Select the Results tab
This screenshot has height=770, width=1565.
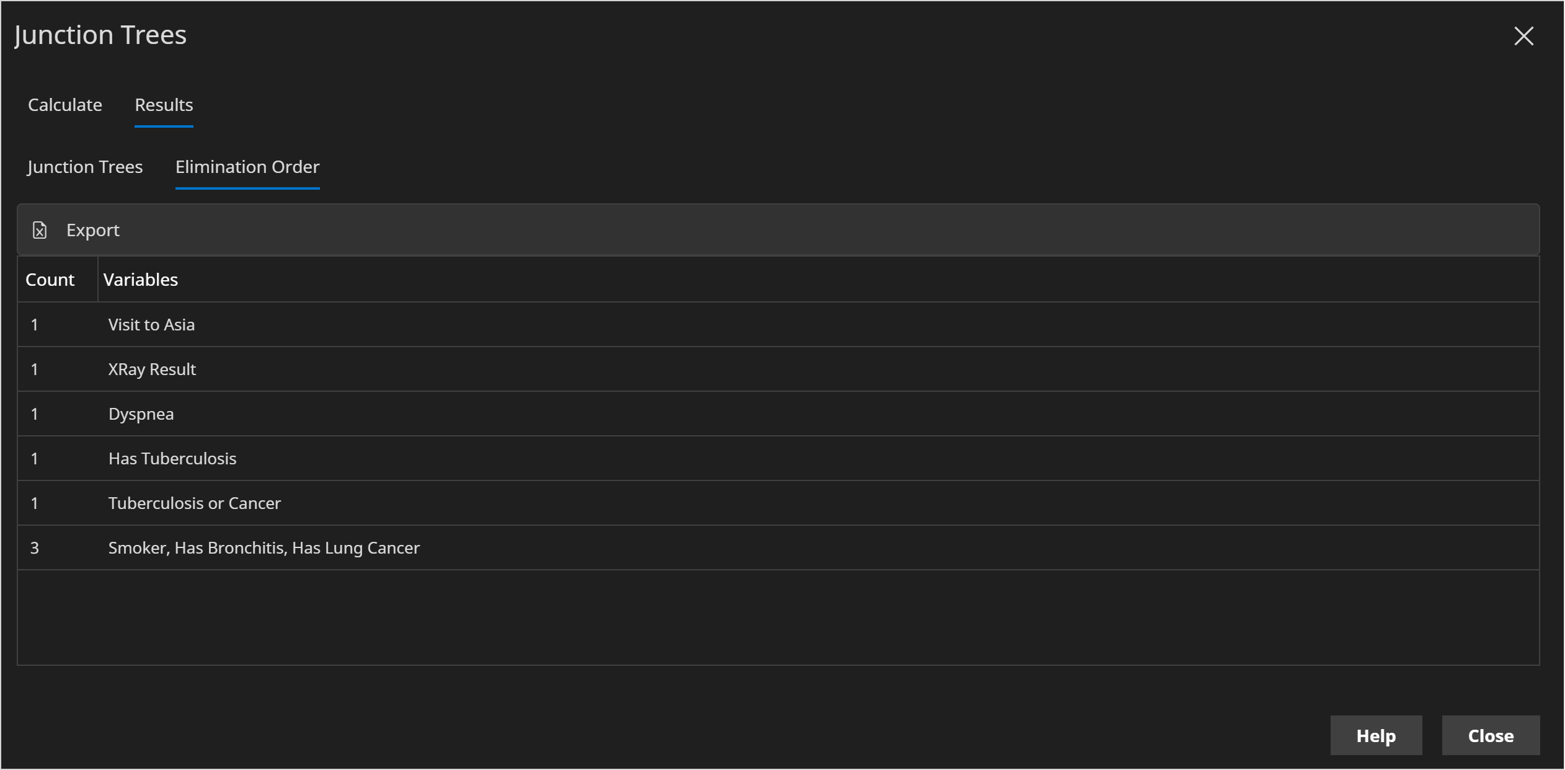[x=164, y=105]
